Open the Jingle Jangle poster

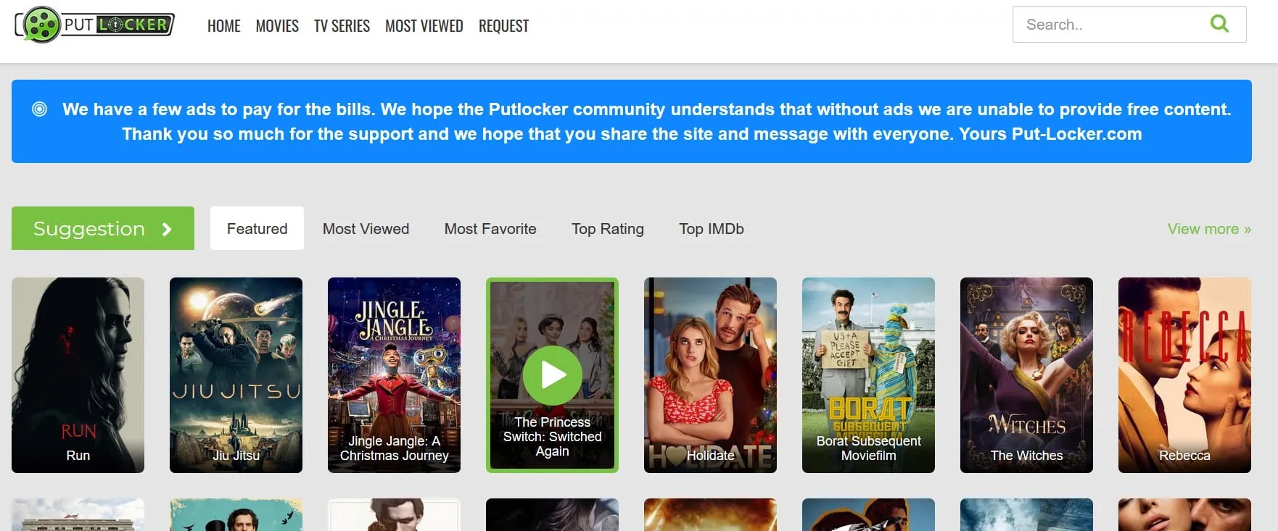394,375
